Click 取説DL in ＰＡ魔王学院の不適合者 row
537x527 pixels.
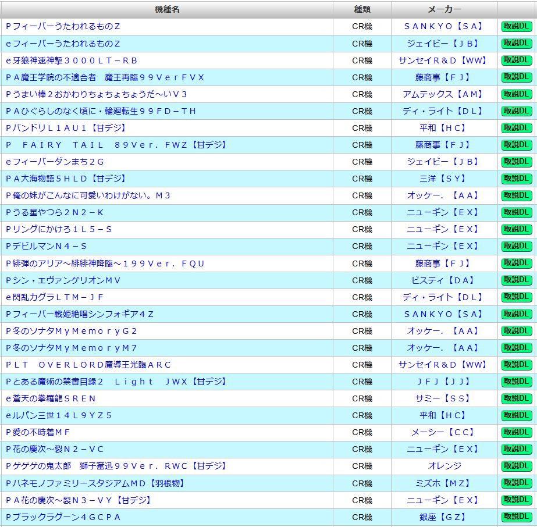(x=517, y=77)
